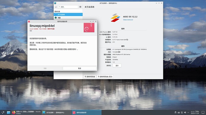
Task: Open the volume tray icon
Action: [x=185, y=112]
